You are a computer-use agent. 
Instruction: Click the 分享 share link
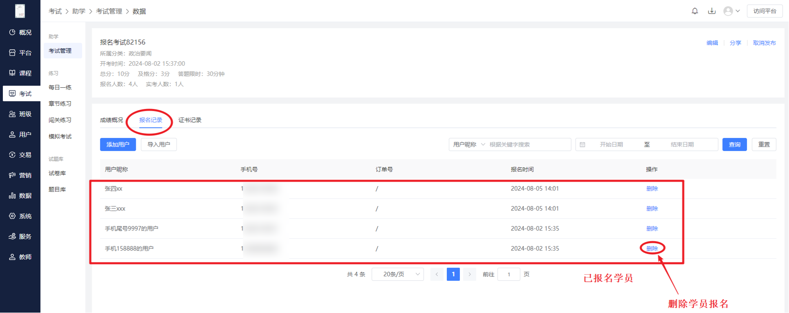point(735,43)
